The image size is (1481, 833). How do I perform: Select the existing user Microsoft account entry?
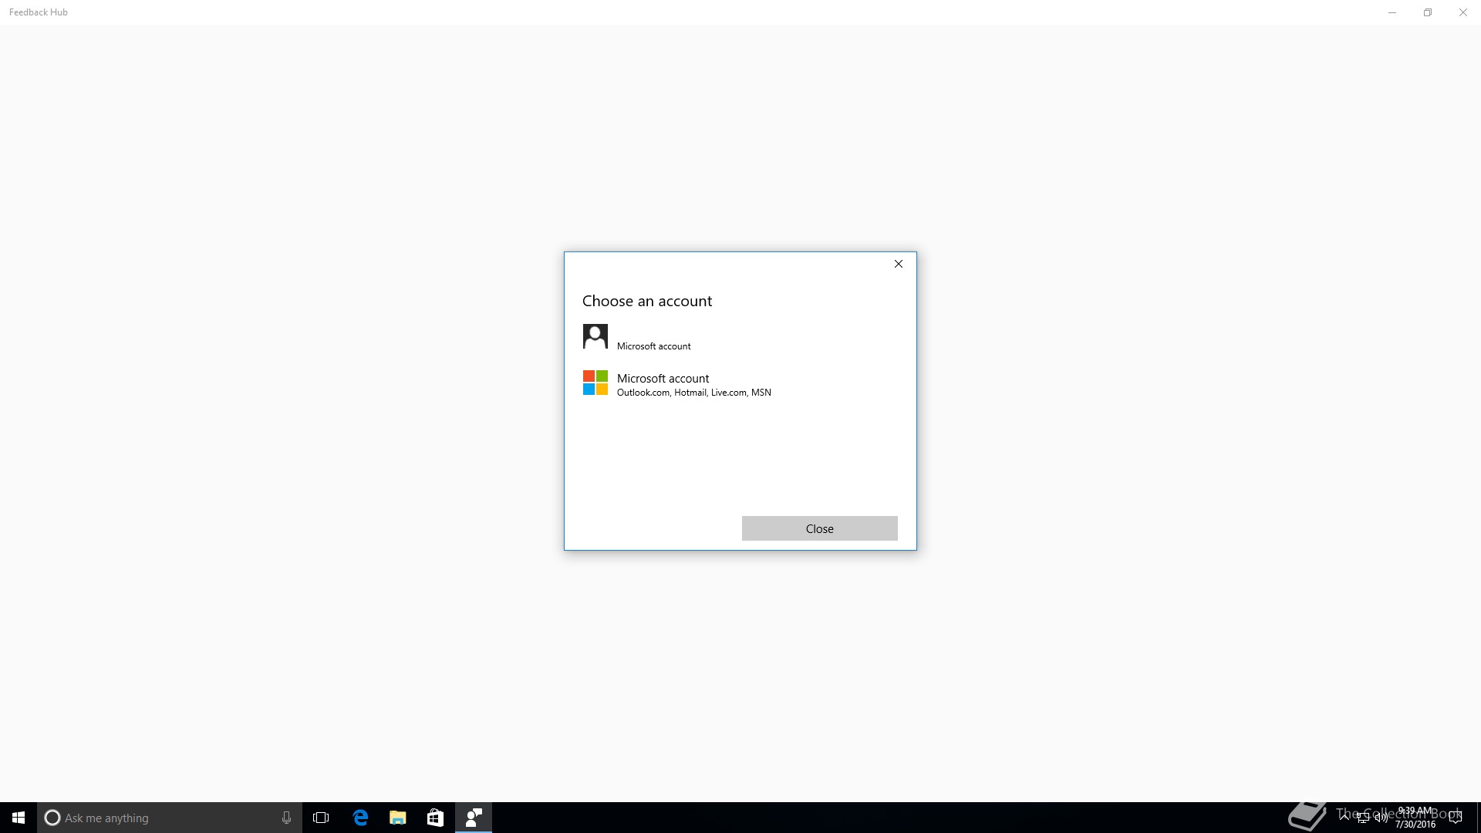click(x=740, y=337)
